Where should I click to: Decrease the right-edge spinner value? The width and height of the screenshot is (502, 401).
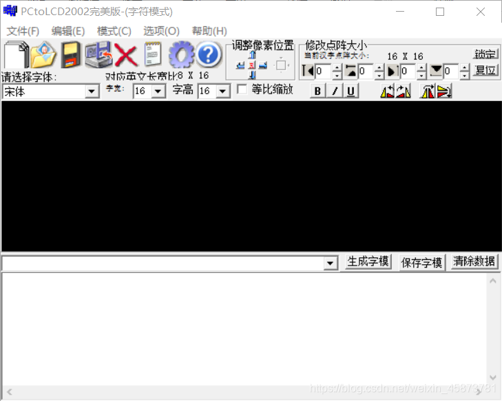click(x=421, y=75)
